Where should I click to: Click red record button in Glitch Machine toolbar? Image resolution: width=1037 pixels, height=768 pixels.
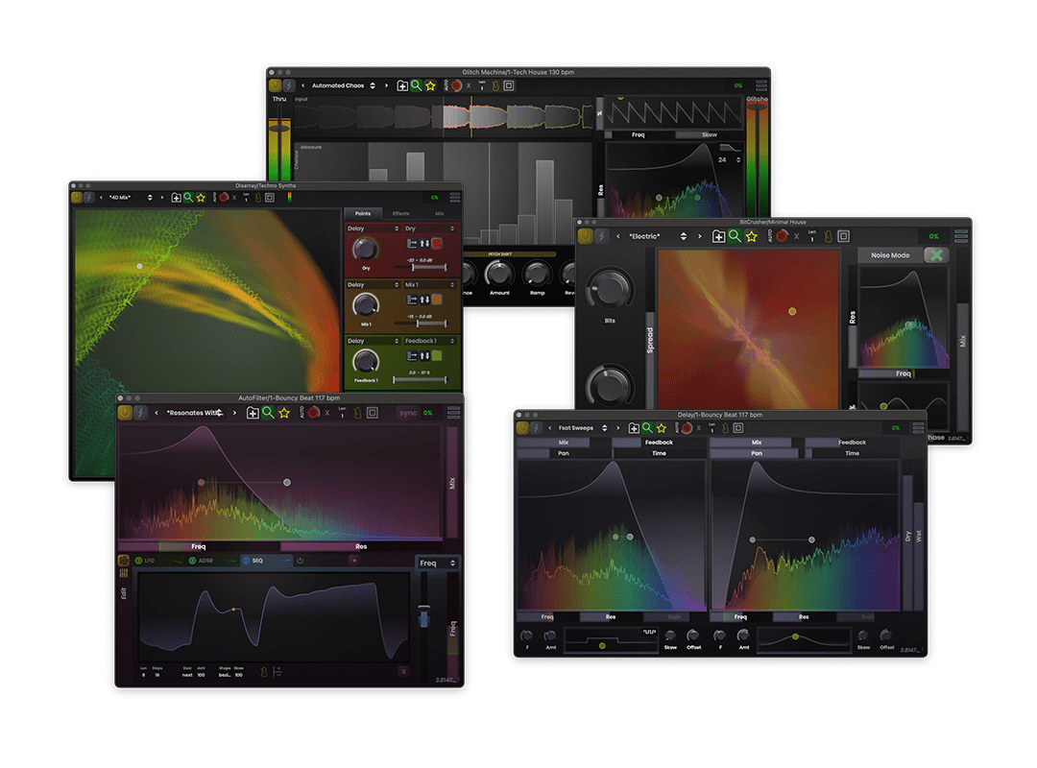click(x=456, y=85)
